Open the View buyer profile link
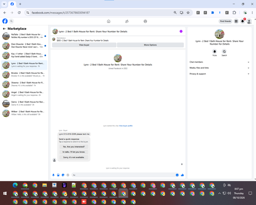This screenshot has height=205, width=256. click(126, 126)
